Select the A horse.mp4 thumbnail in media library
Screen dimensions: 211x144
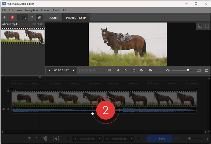pyautogui.click(x=23, y=36)
